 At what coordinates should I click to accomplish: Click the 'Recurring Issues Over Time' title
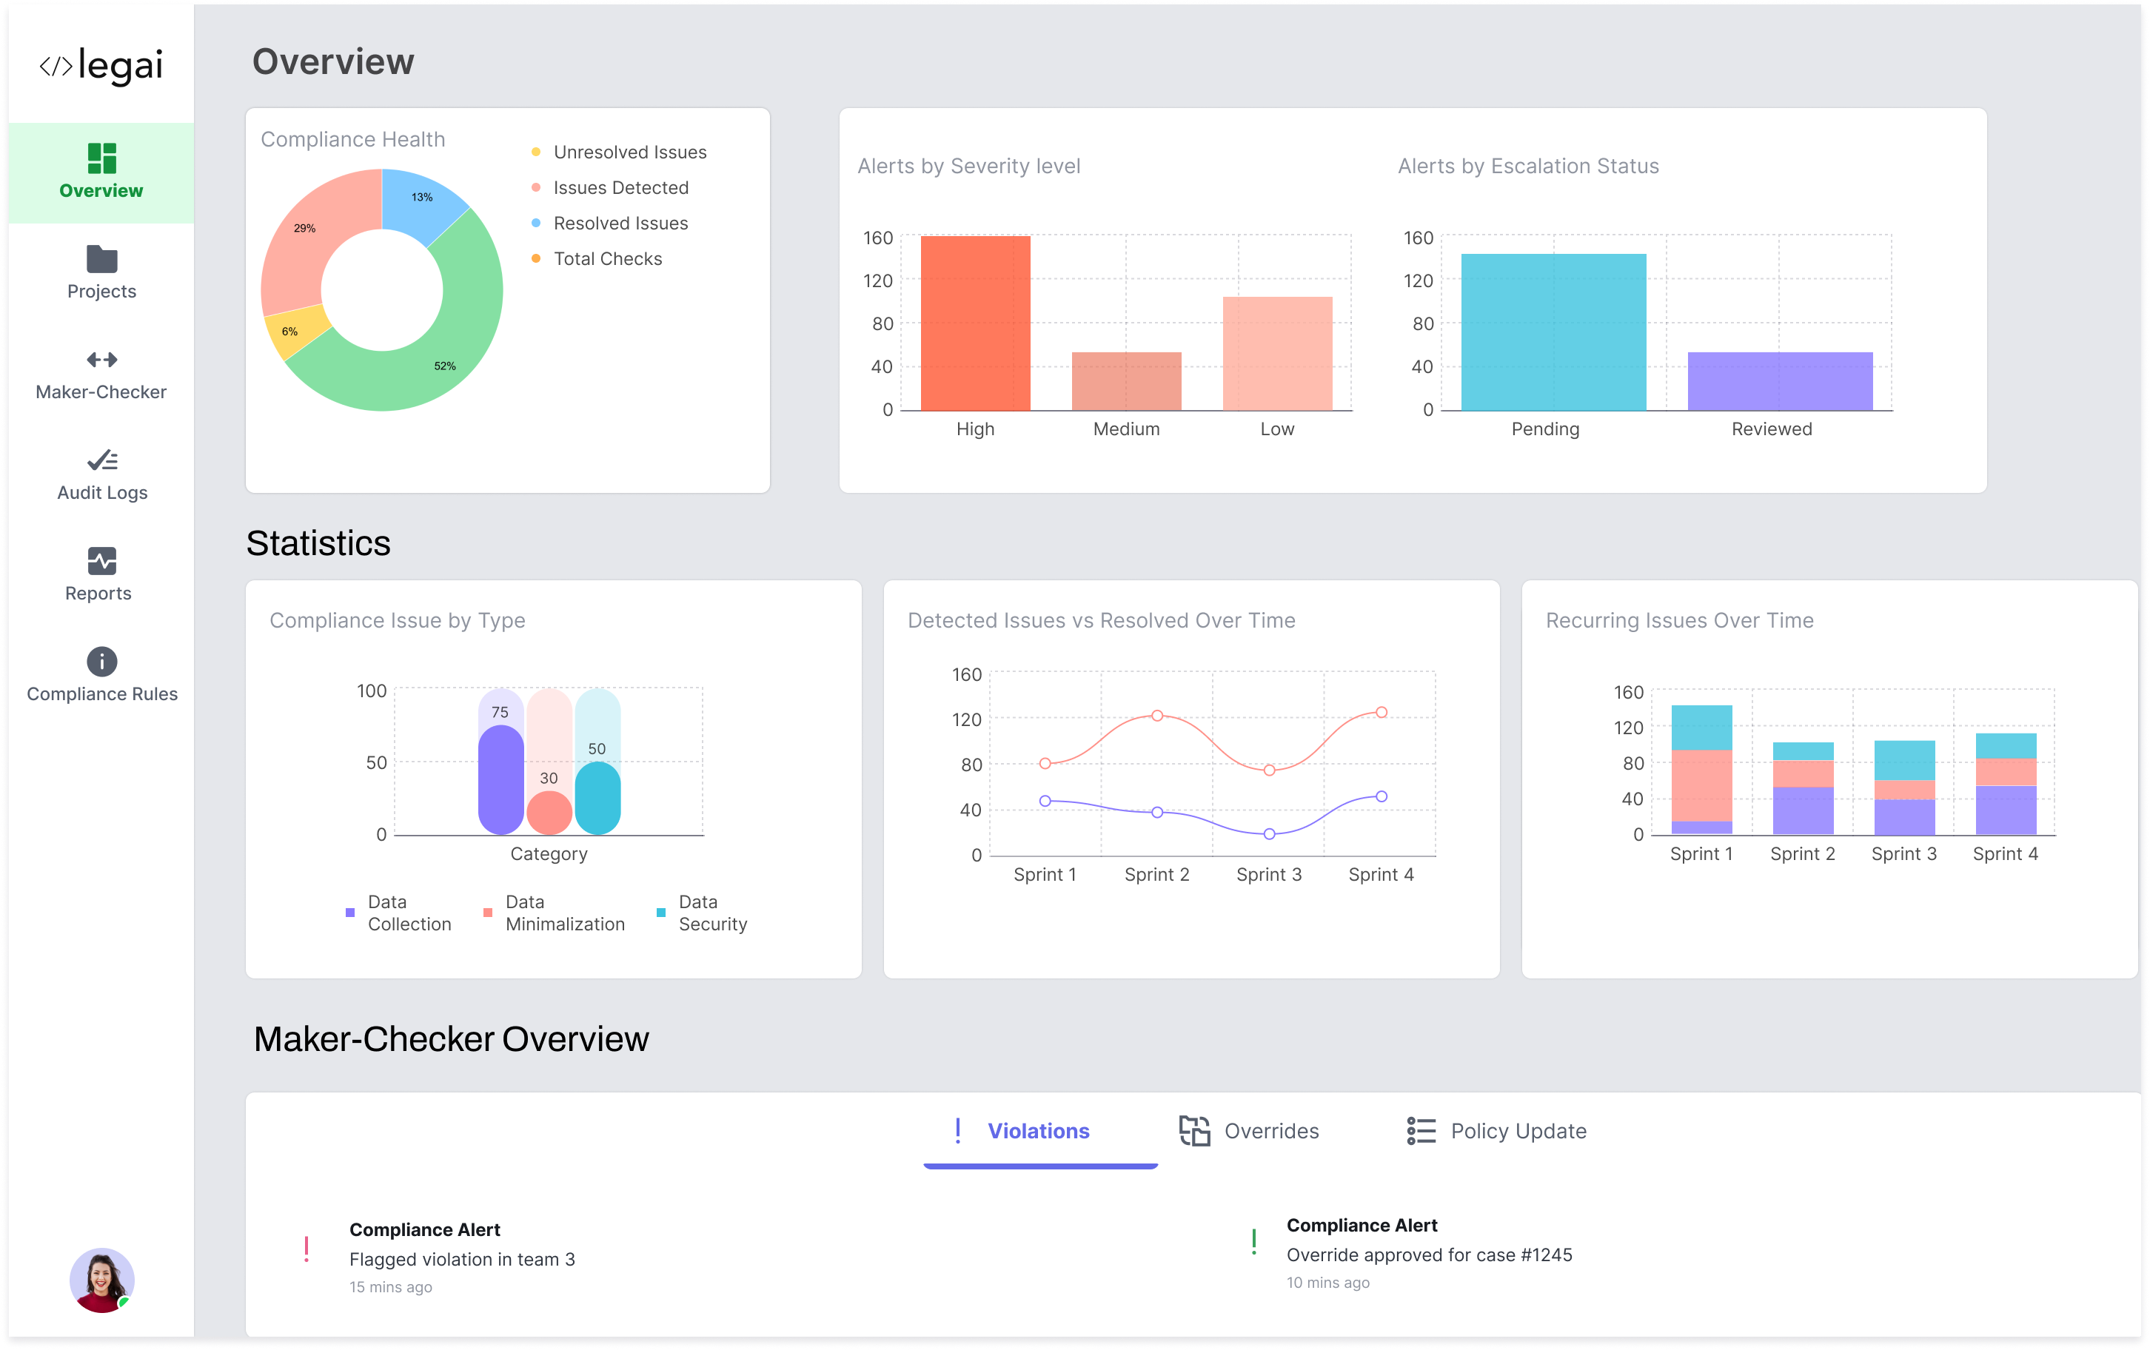(x=1679, y=620)
